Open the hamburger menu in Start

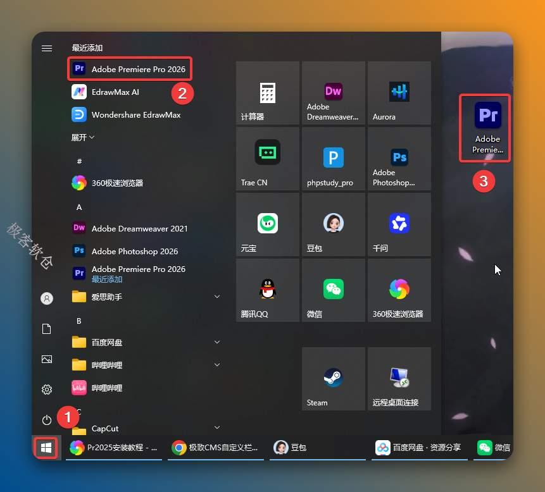point(47,48)
